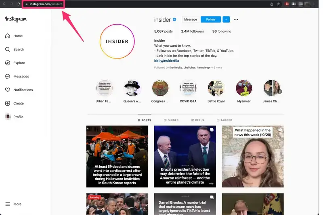Switch to the Tagged tab
323x215 pixels.
tap(224, 120)
